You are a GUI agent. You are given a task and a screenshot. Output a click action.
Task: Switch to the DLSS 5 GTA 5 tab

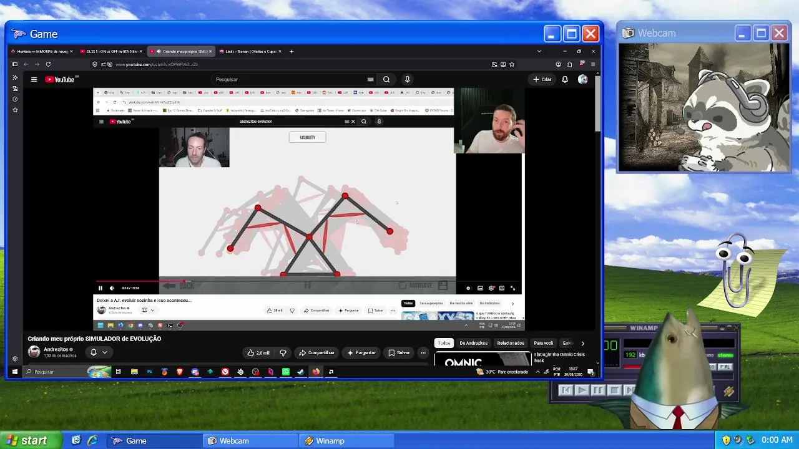point(112,51)
